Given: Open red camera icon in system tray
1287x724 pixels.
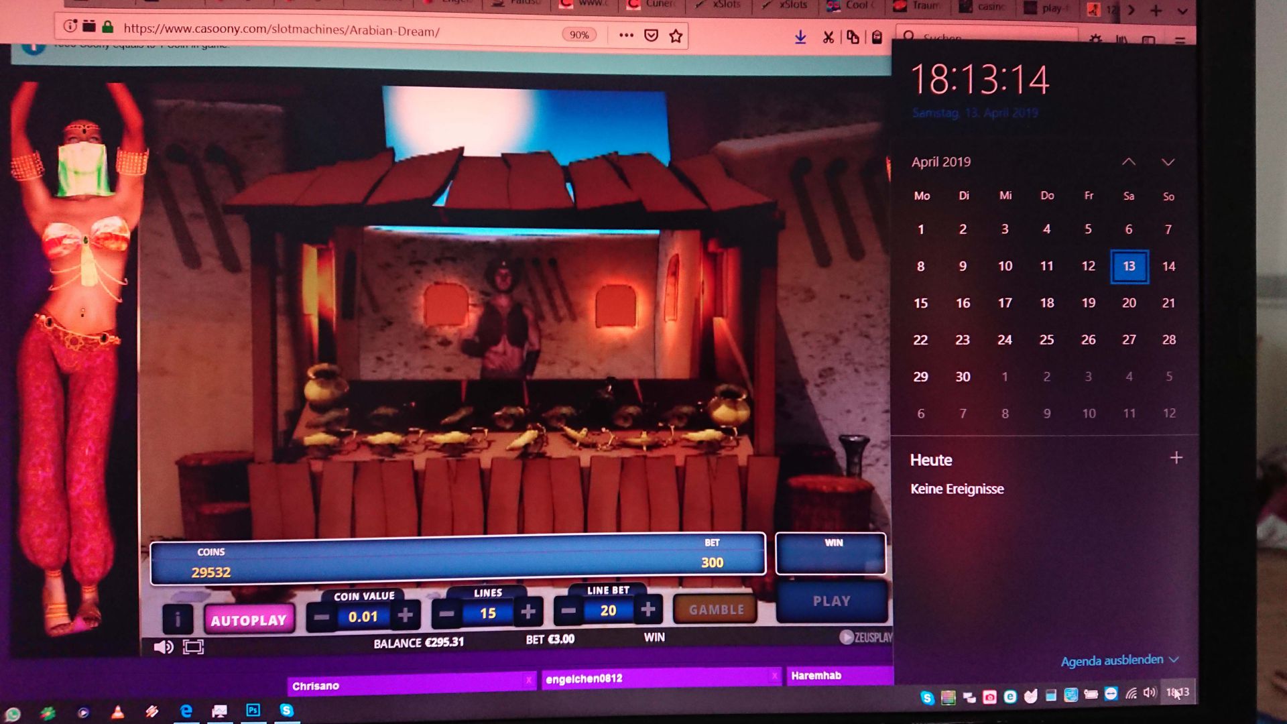Looking at the screenshot, I should click(989, 697).
